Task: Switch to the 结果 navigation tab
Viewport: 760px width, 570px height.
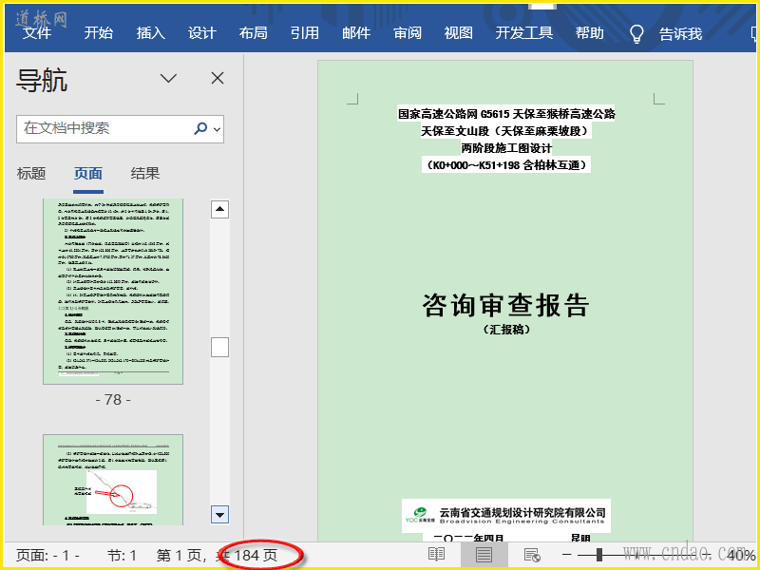Action: [x=145, y=174]
